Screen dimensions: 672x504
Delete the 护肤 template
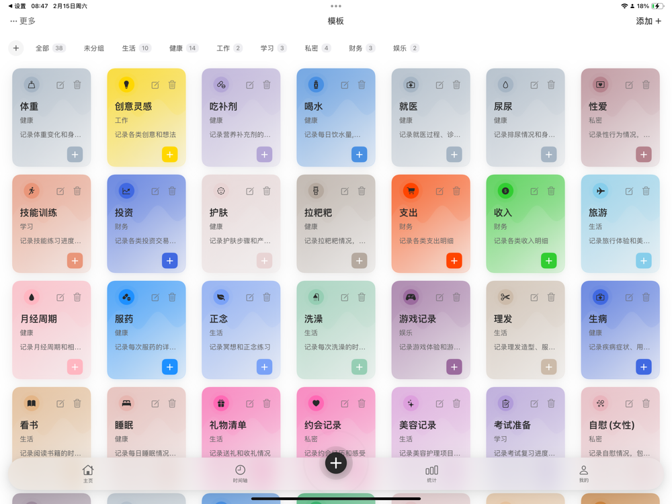[267, 191]
